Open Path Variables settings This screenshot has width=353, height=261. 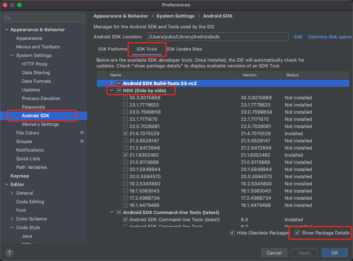32,167
